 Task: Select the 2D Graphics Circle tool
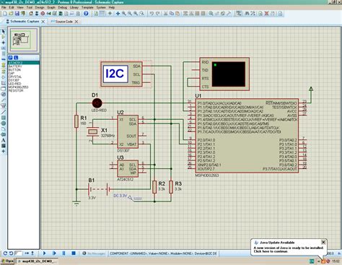(4, 123)
